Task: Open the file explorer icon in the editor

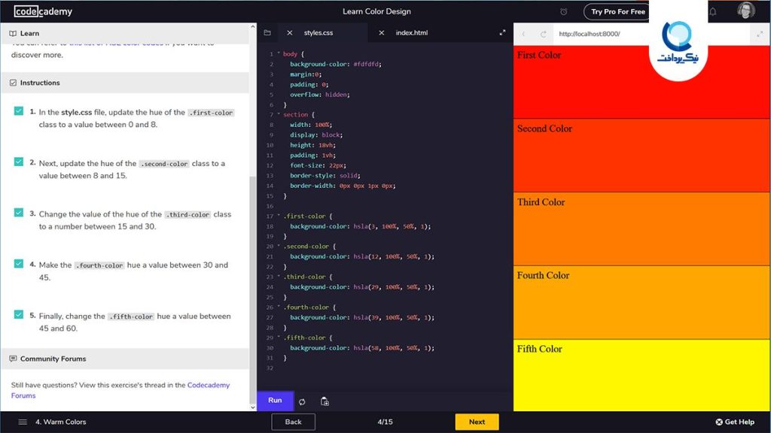Action: pos(267,32)
